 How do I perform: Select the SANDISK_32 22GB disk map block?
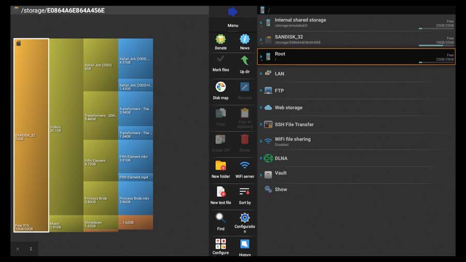[x=31, y=135]
